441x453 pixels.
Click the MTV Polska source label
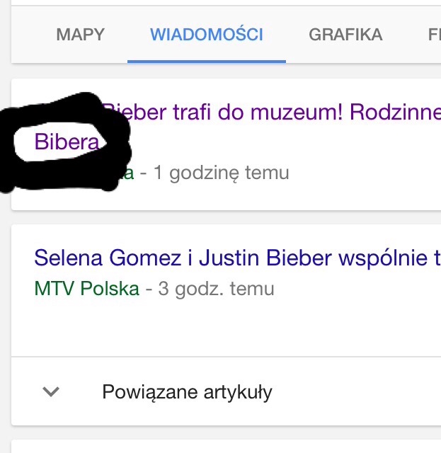tap(86, 289)
